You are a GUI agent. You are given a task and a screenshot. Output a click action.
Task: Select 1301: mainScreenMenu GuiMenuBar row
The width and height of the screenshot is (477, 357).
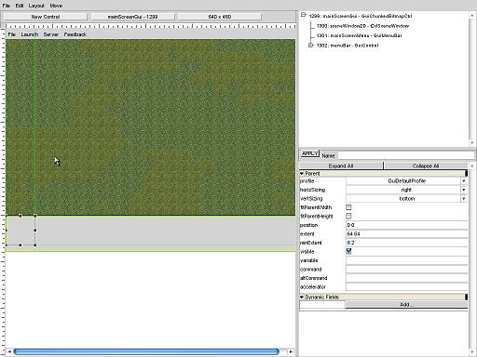pos(359,35)
